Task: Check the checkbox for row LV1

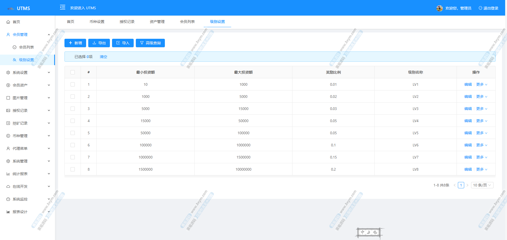Action: [73, 84]
